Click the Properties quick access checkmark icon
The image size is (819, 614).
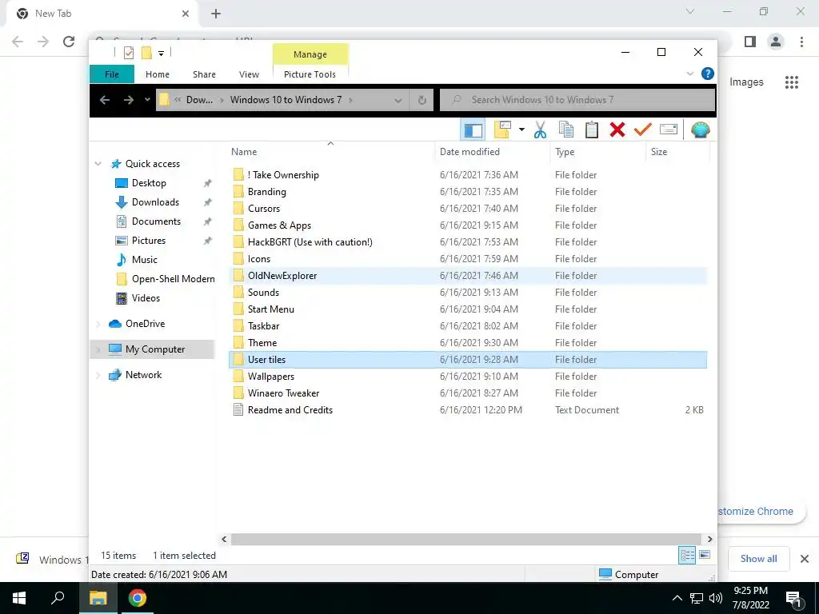(x=129, y=53)
